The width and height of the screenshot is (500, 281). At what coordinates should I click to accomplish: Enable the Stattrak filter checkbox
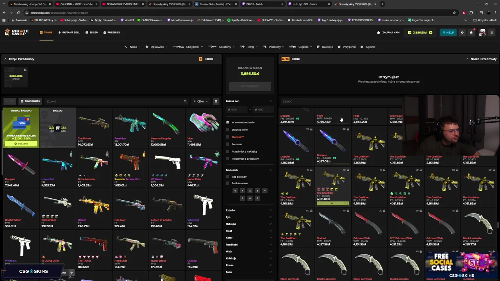(x=227, y=137)
